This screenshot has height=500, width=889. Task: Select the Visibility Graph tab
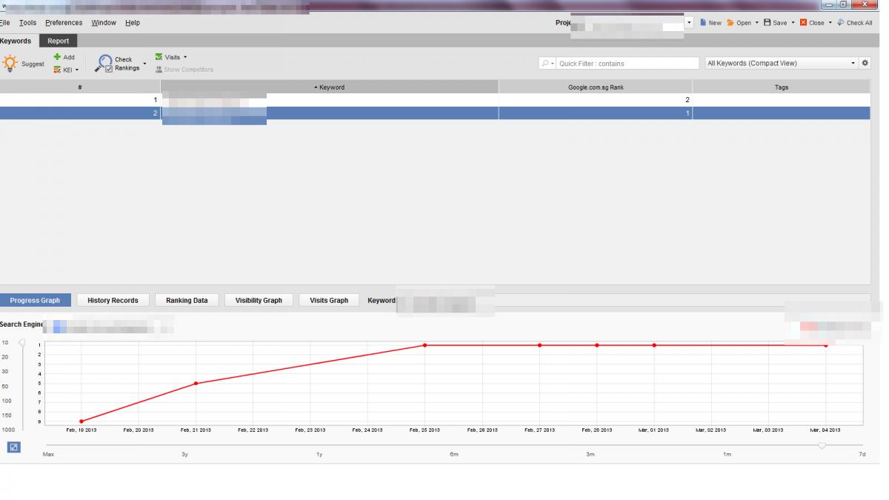259,300
